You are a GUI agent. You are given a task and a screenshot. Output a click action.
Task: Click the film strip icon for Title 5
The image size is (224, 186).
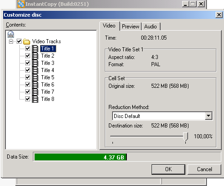point(35,77)
